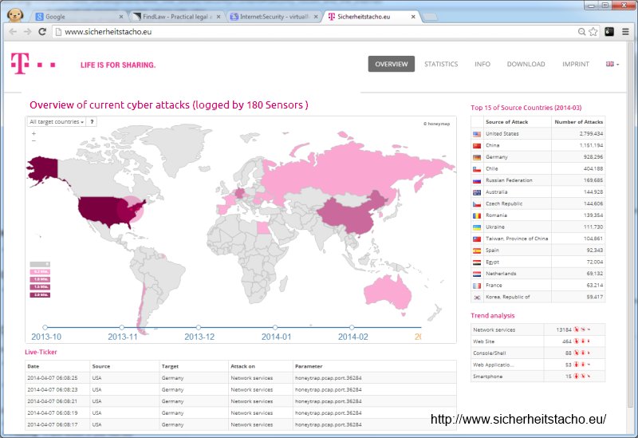Select the 2014-02 timeline marker
The height and width of the screenshot is (438, 638).
(x=352, y=327)
